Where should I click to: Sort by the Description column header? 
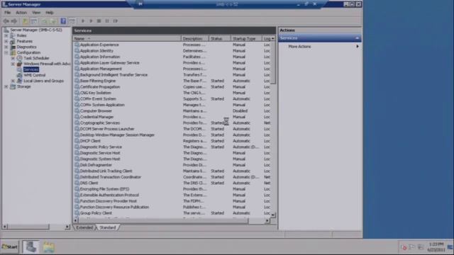pyautogui.click(x=195, y=38)
